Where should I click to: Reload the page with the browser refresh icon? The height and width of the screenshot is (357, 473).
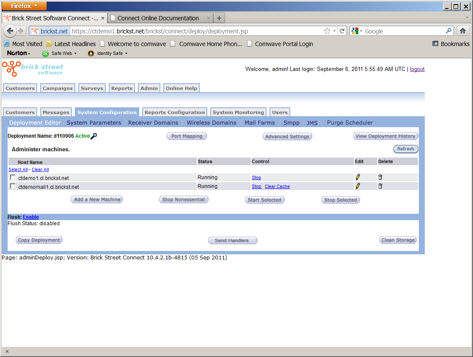(342, 31)
